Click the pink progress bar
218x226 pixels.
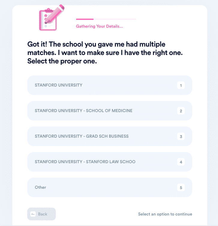click(x=85, y=19)
